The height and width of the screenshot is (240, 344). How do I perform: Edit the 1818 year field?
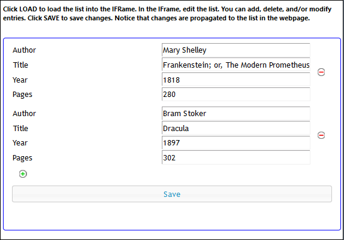[x=236, y=80]
